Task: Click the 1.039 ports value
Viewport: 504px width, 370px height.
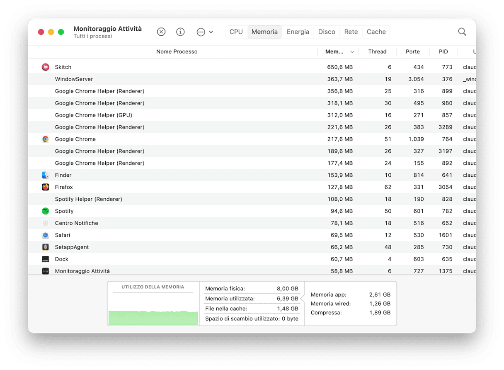Action: [416, 139]
